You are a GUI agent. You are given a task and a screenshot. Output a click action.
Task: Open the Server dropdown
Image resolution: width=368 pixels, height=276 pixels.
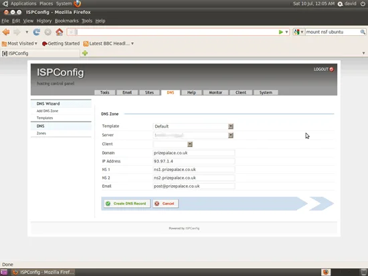(x=193, y=135)
